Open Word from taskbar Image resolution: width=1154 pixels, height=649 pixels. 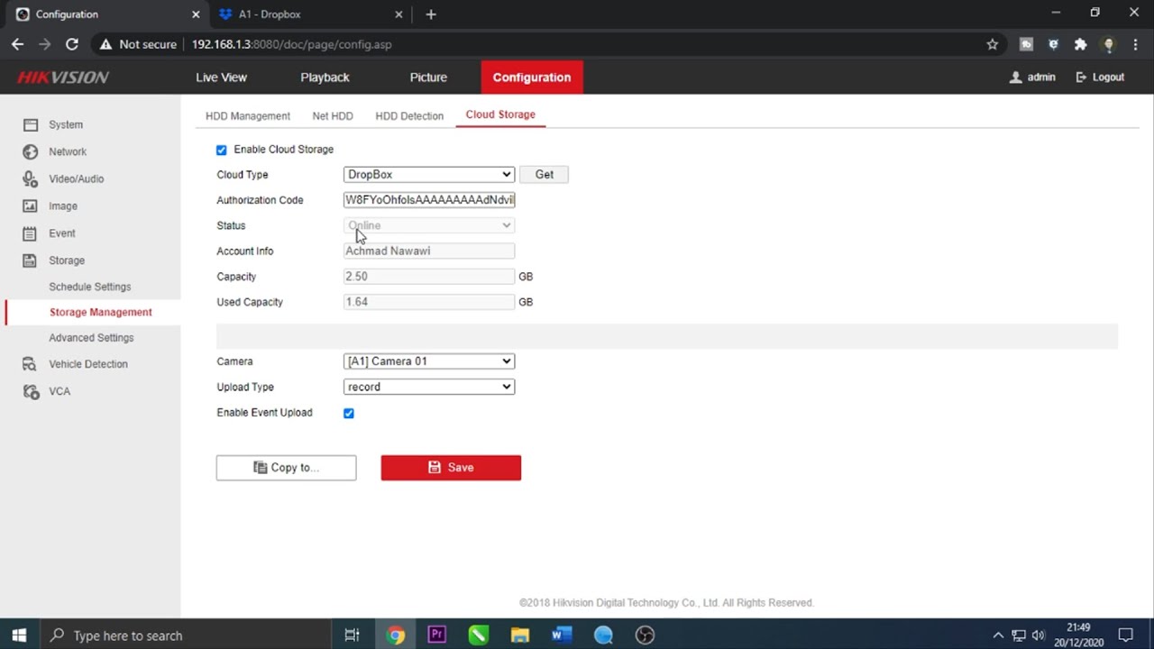(562, 635)
